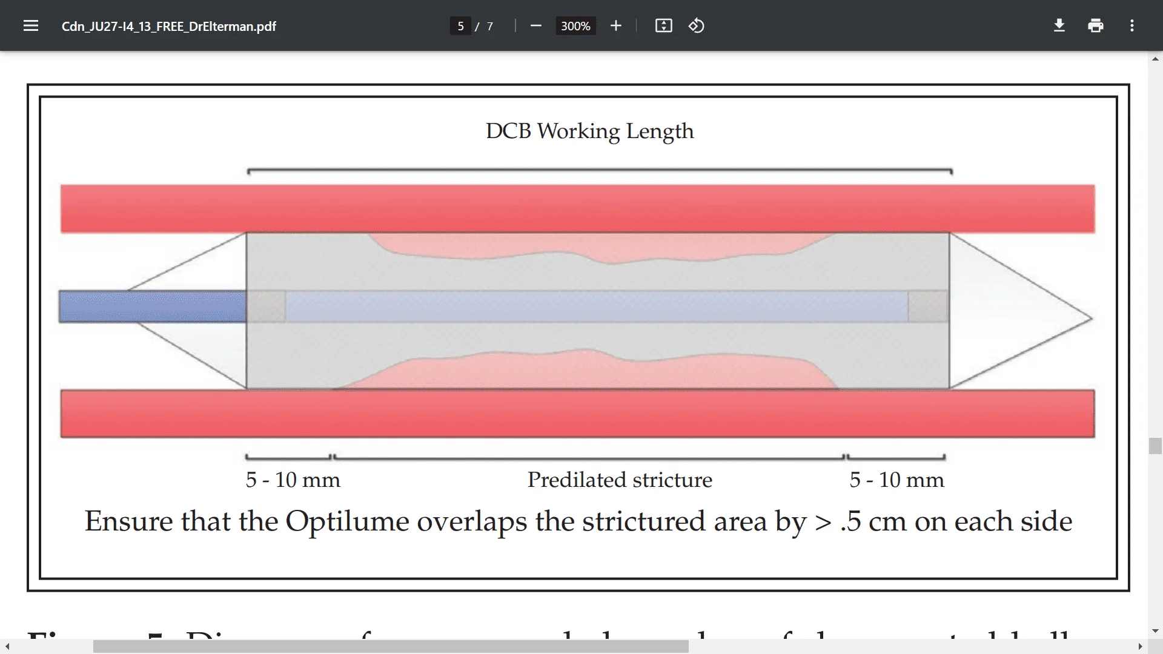1163x654 pixels.
Task: Click the scroll down arrow
Action: (1155, 632)
